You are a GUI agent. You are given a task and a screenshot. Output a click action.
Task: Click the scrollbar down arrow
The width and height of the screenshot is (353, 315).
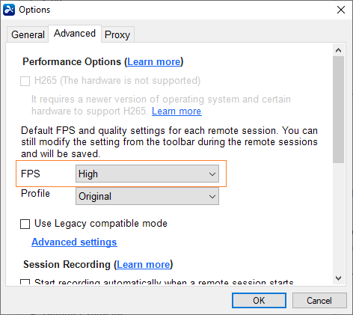[x=338, y=278]
